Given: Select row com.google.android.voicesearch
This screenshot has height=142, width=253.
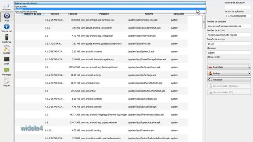Looking at the screenshot, I should coord(101,28).
